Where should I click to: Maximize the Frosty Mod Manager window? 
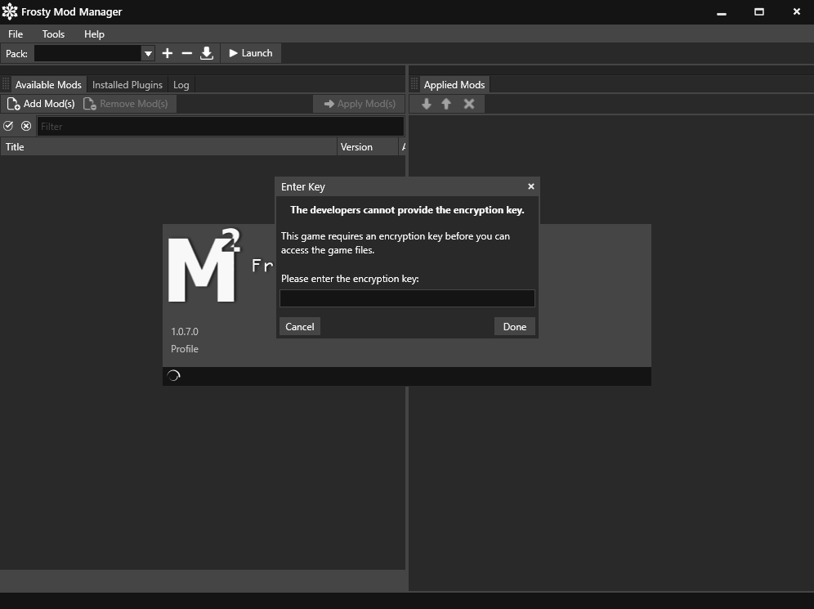759,12
